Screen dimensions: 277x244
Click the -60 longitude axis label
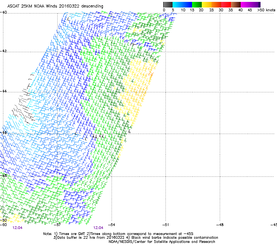pyautogui.click(x=3, y=225)
